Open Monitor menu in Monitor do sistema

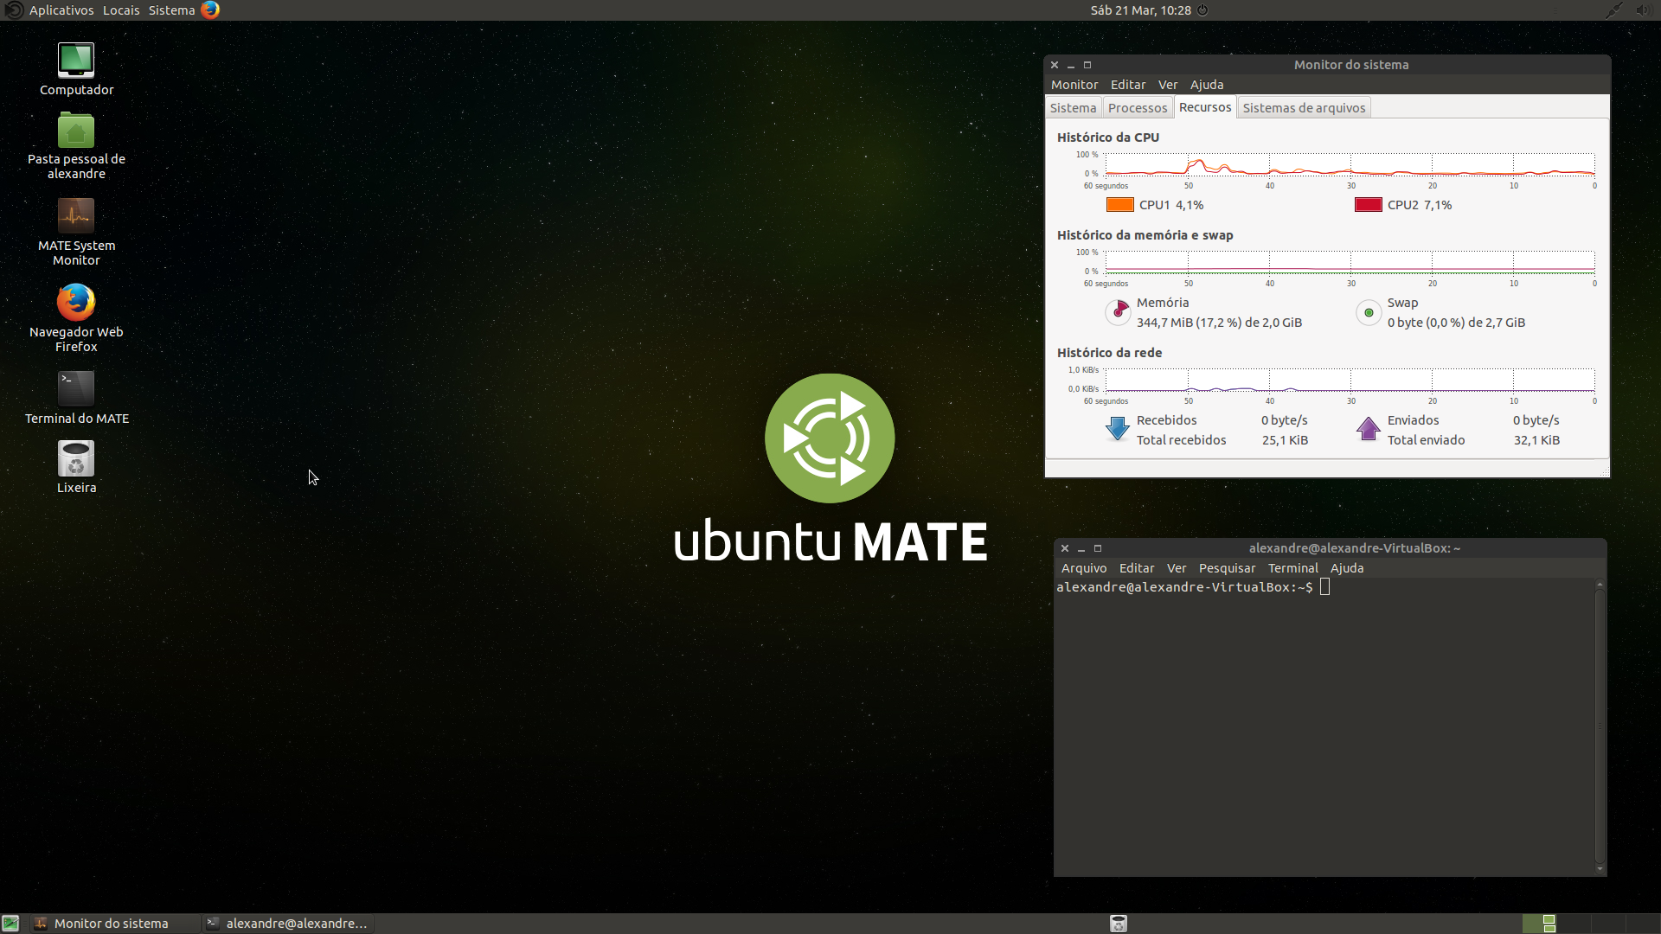pyautogui.click(x=1074, y=85)
